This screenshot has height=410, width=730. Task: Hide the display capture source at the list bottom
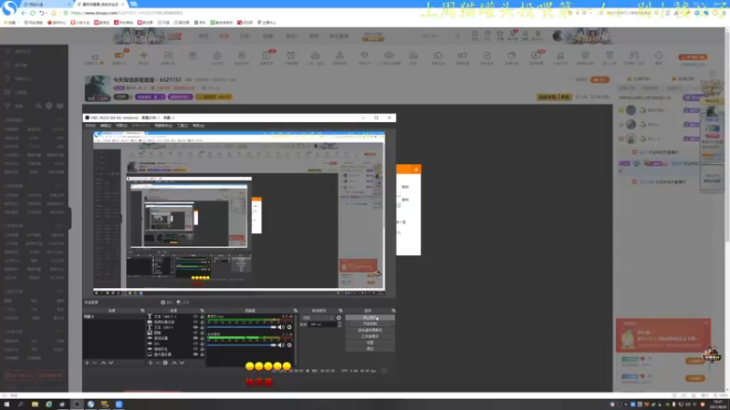pyautogui.click(x=195, y=354)
